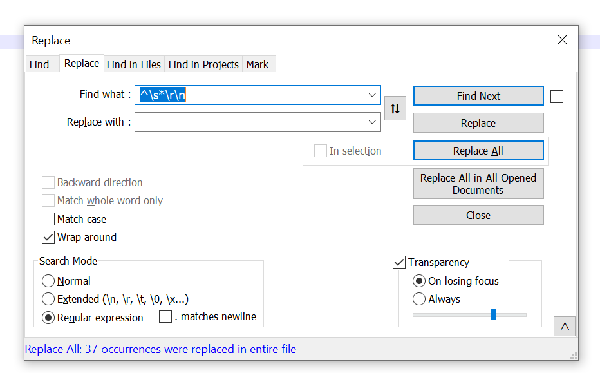
Task: Expand the Find what history dropdown
Action: tap(372, 95)
